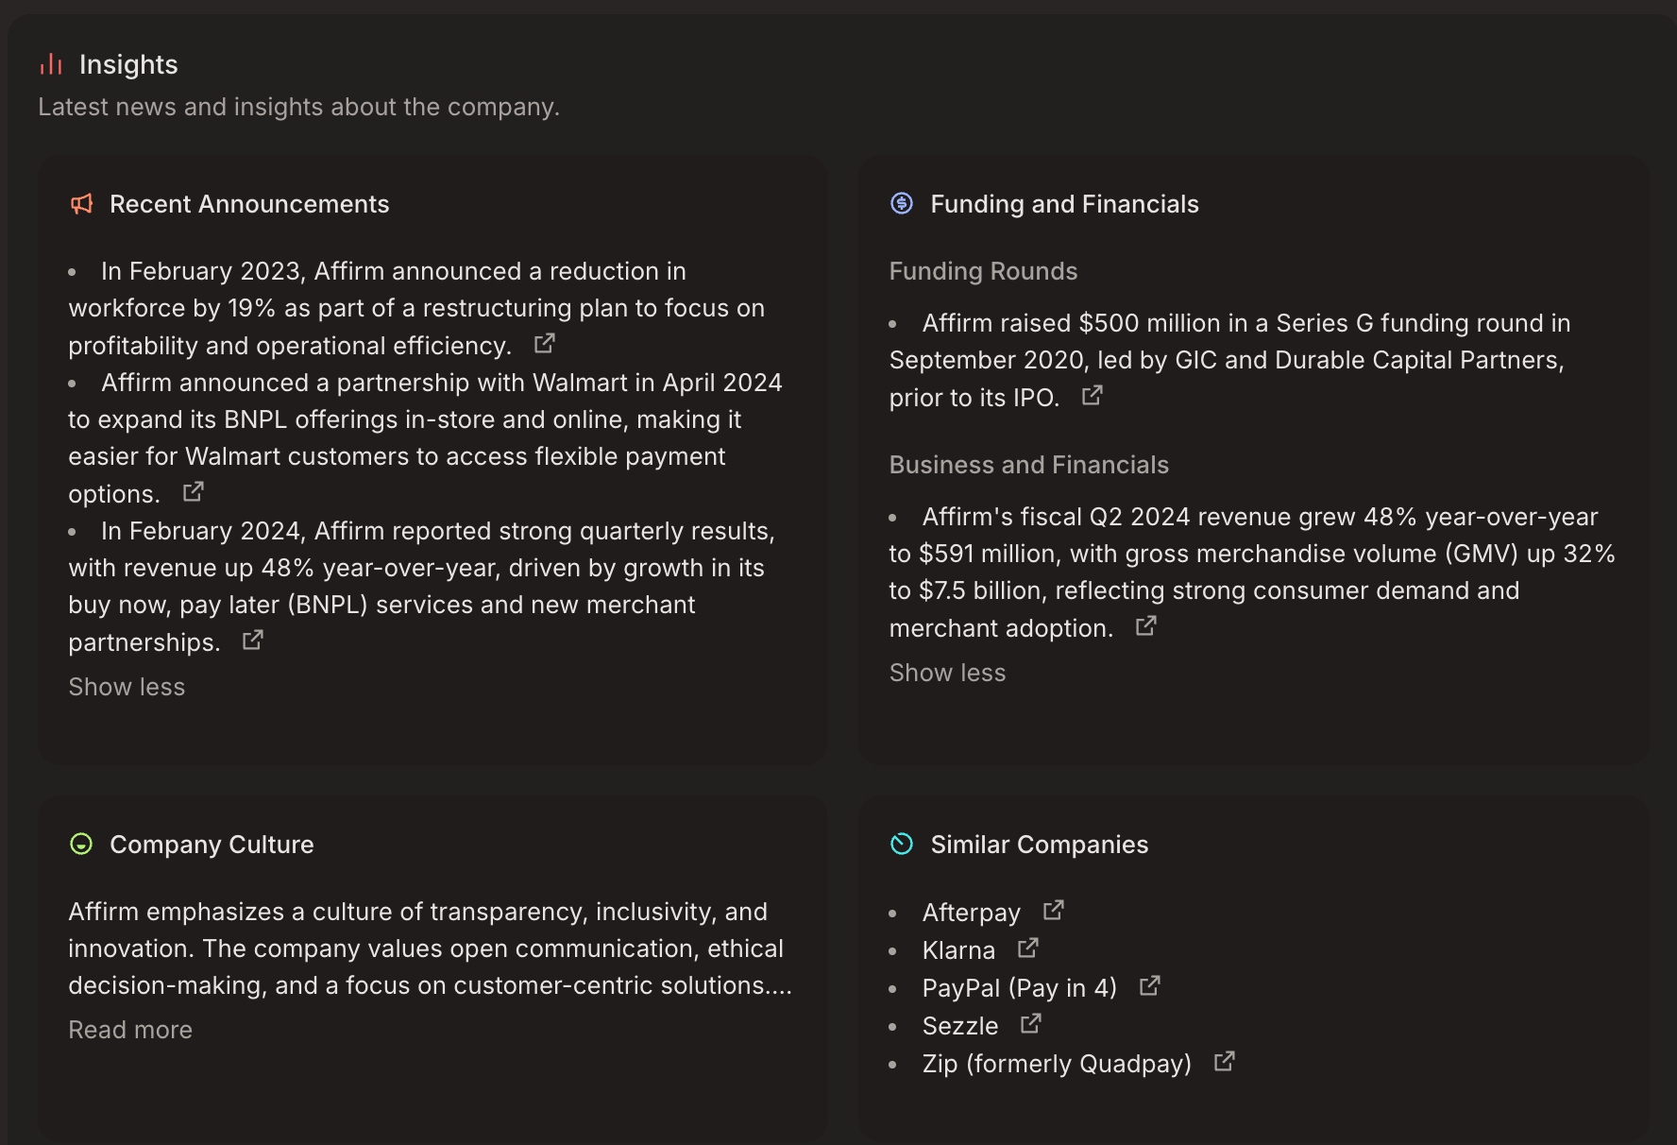1677x1145 pixels.
Task: Collapse Recent Announcements with Show less
Action: pos(127,687)
